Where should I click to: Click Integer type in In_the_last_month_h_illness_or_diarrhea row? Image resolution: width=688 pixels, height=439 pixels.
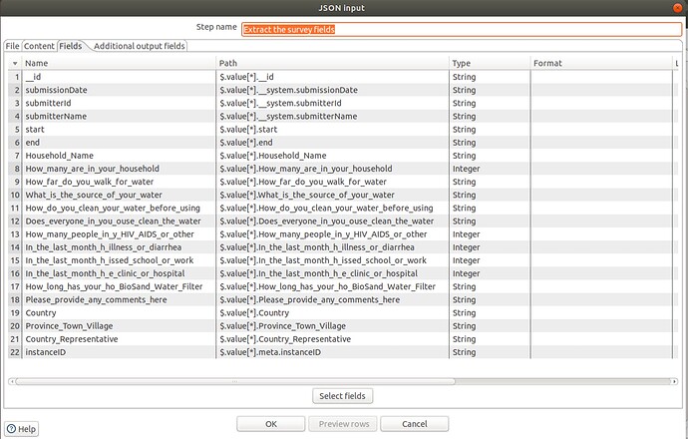tap(490, 247)
